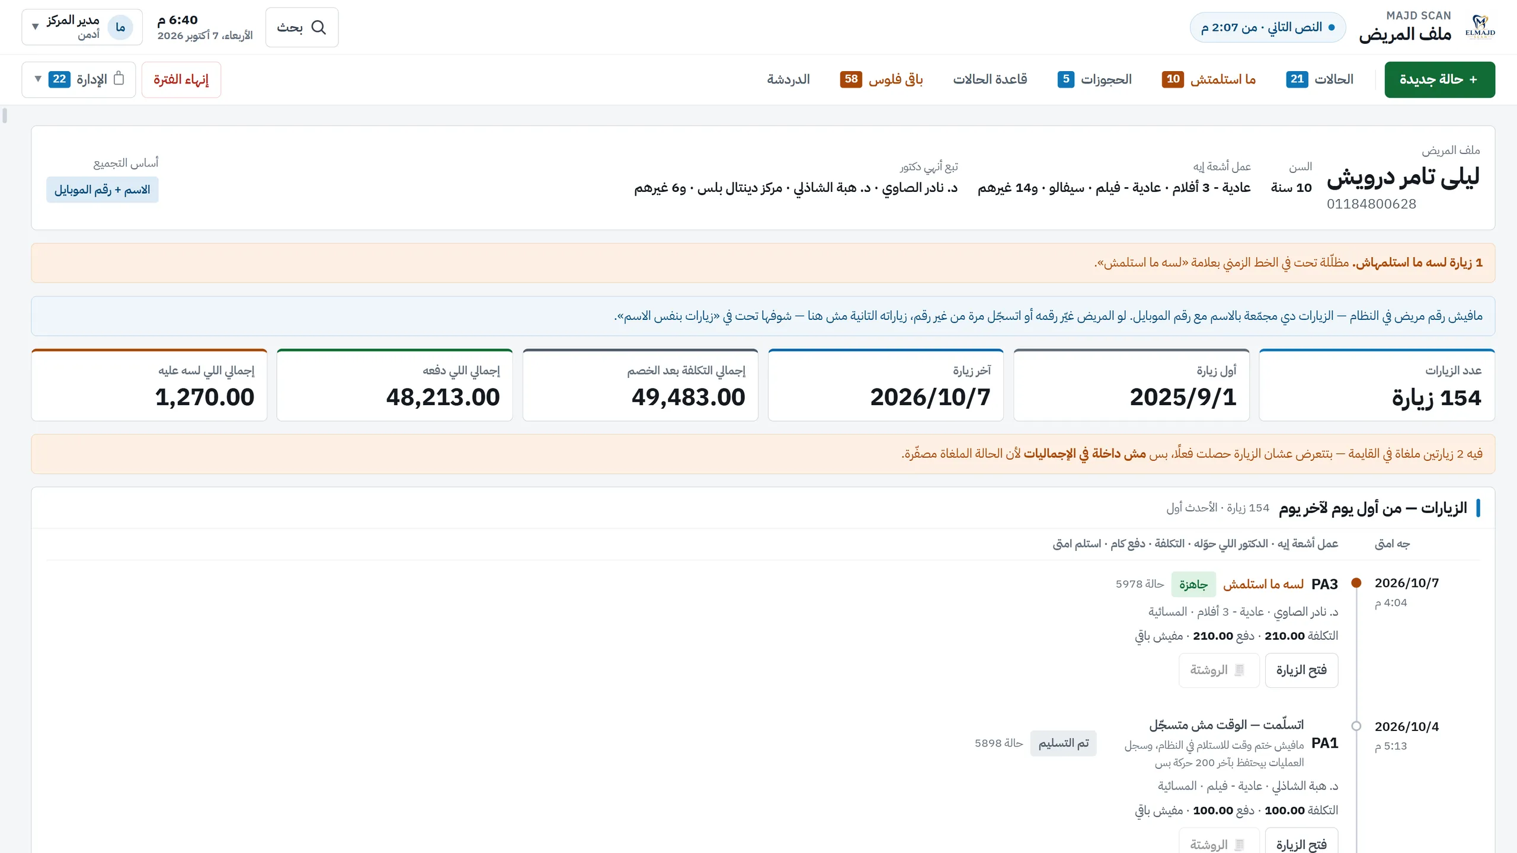Image resolution: width=1517 pixels, height=853 pixels.
Task: Click total paid 48,213.00 card
Action: (x=395, y=385)
